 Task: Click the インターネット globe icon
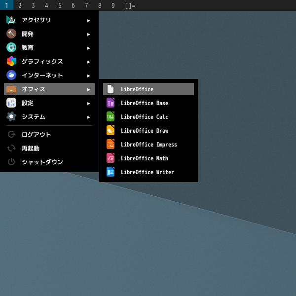coord(11,75)
